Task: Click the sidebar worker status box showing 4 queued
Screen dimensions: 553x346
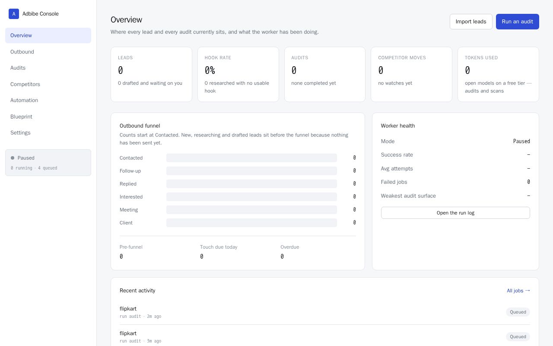Action: pyautogui.click(x=48, y=163)
